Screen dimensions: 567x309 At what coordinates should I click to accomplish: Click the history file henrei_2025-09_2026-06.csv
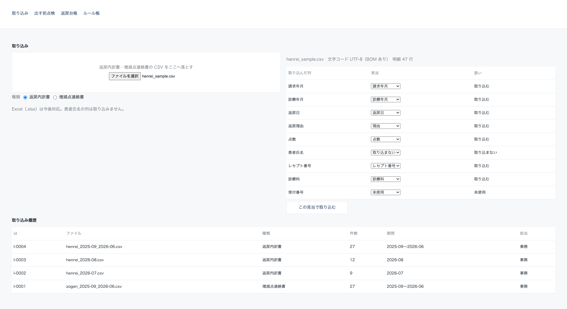pyautogui.click(x=94, y=247)
